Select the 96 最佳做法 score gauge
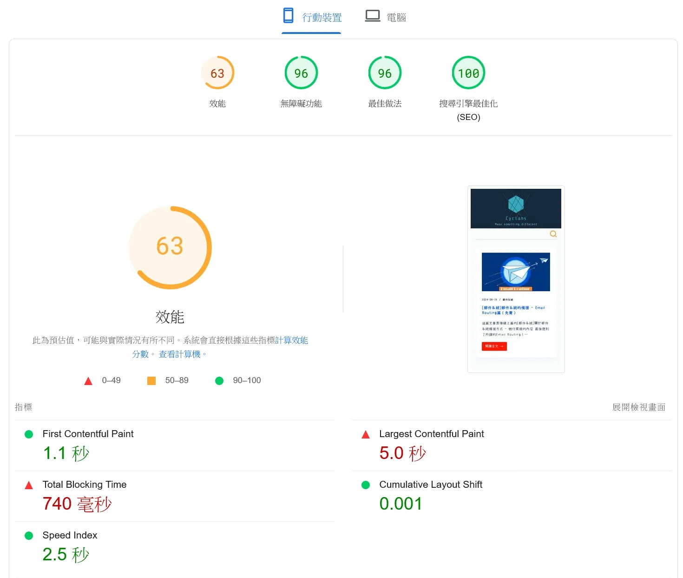Screen dimensions: 683x578 point(384,73)
